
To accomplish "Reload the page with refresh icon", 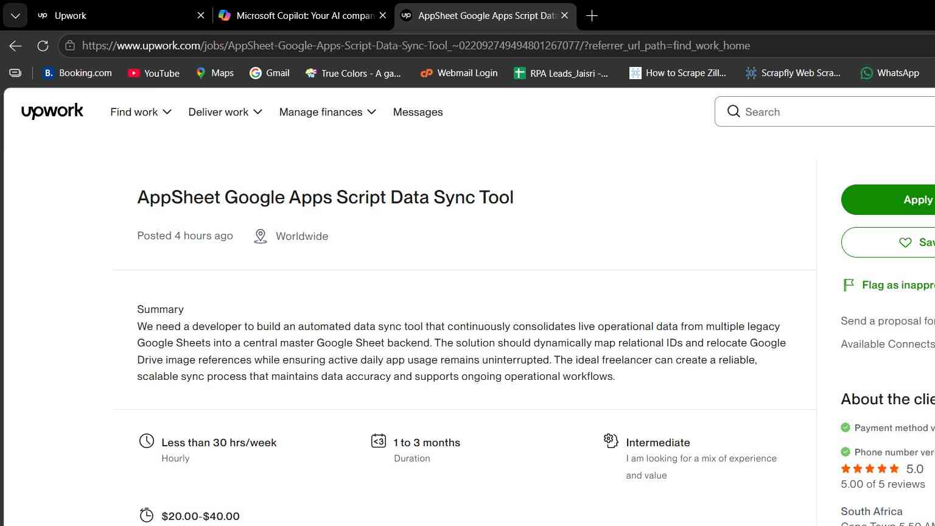I will [x=43, y=46].
